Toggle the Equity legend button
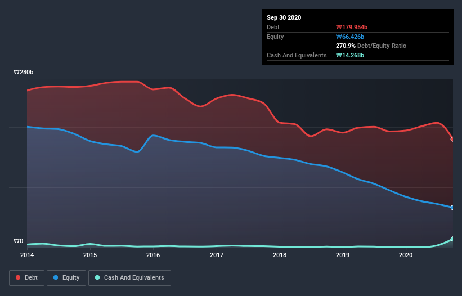Viewport: 462px width, 296px height. (66, 278)
